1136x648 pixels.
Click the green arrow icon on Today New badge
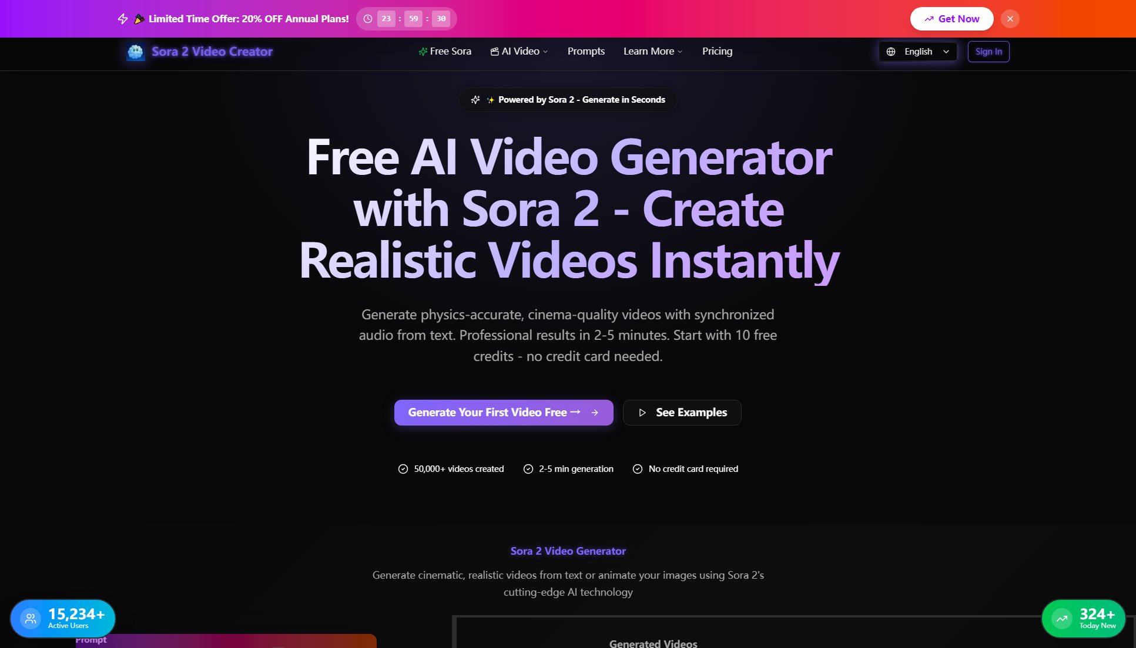click(x=1062, y=618)
